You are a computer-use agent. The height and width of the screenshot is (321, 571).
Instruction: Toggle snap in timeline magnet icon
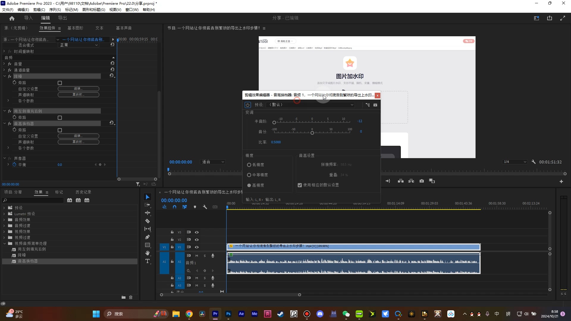175,207
